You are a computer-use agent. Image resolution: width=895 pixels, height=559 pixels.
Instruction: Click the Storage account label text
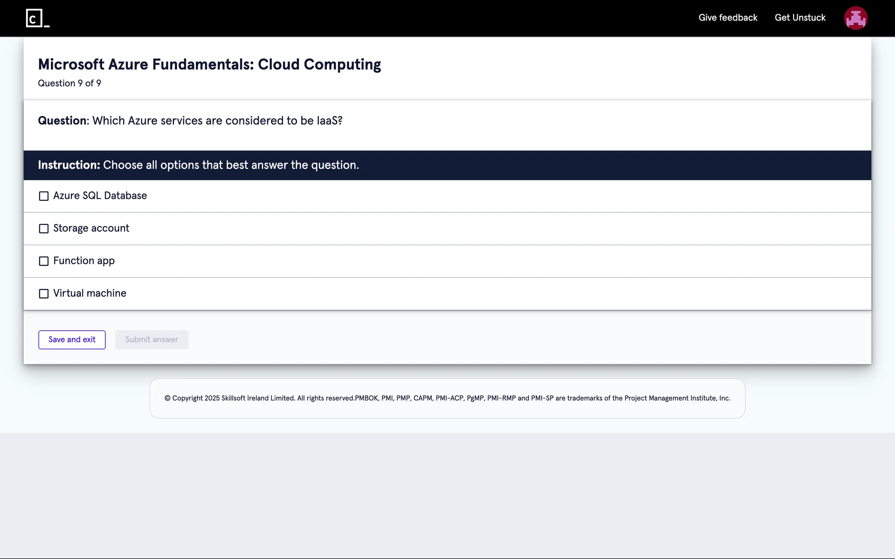(x=91, y=228)
